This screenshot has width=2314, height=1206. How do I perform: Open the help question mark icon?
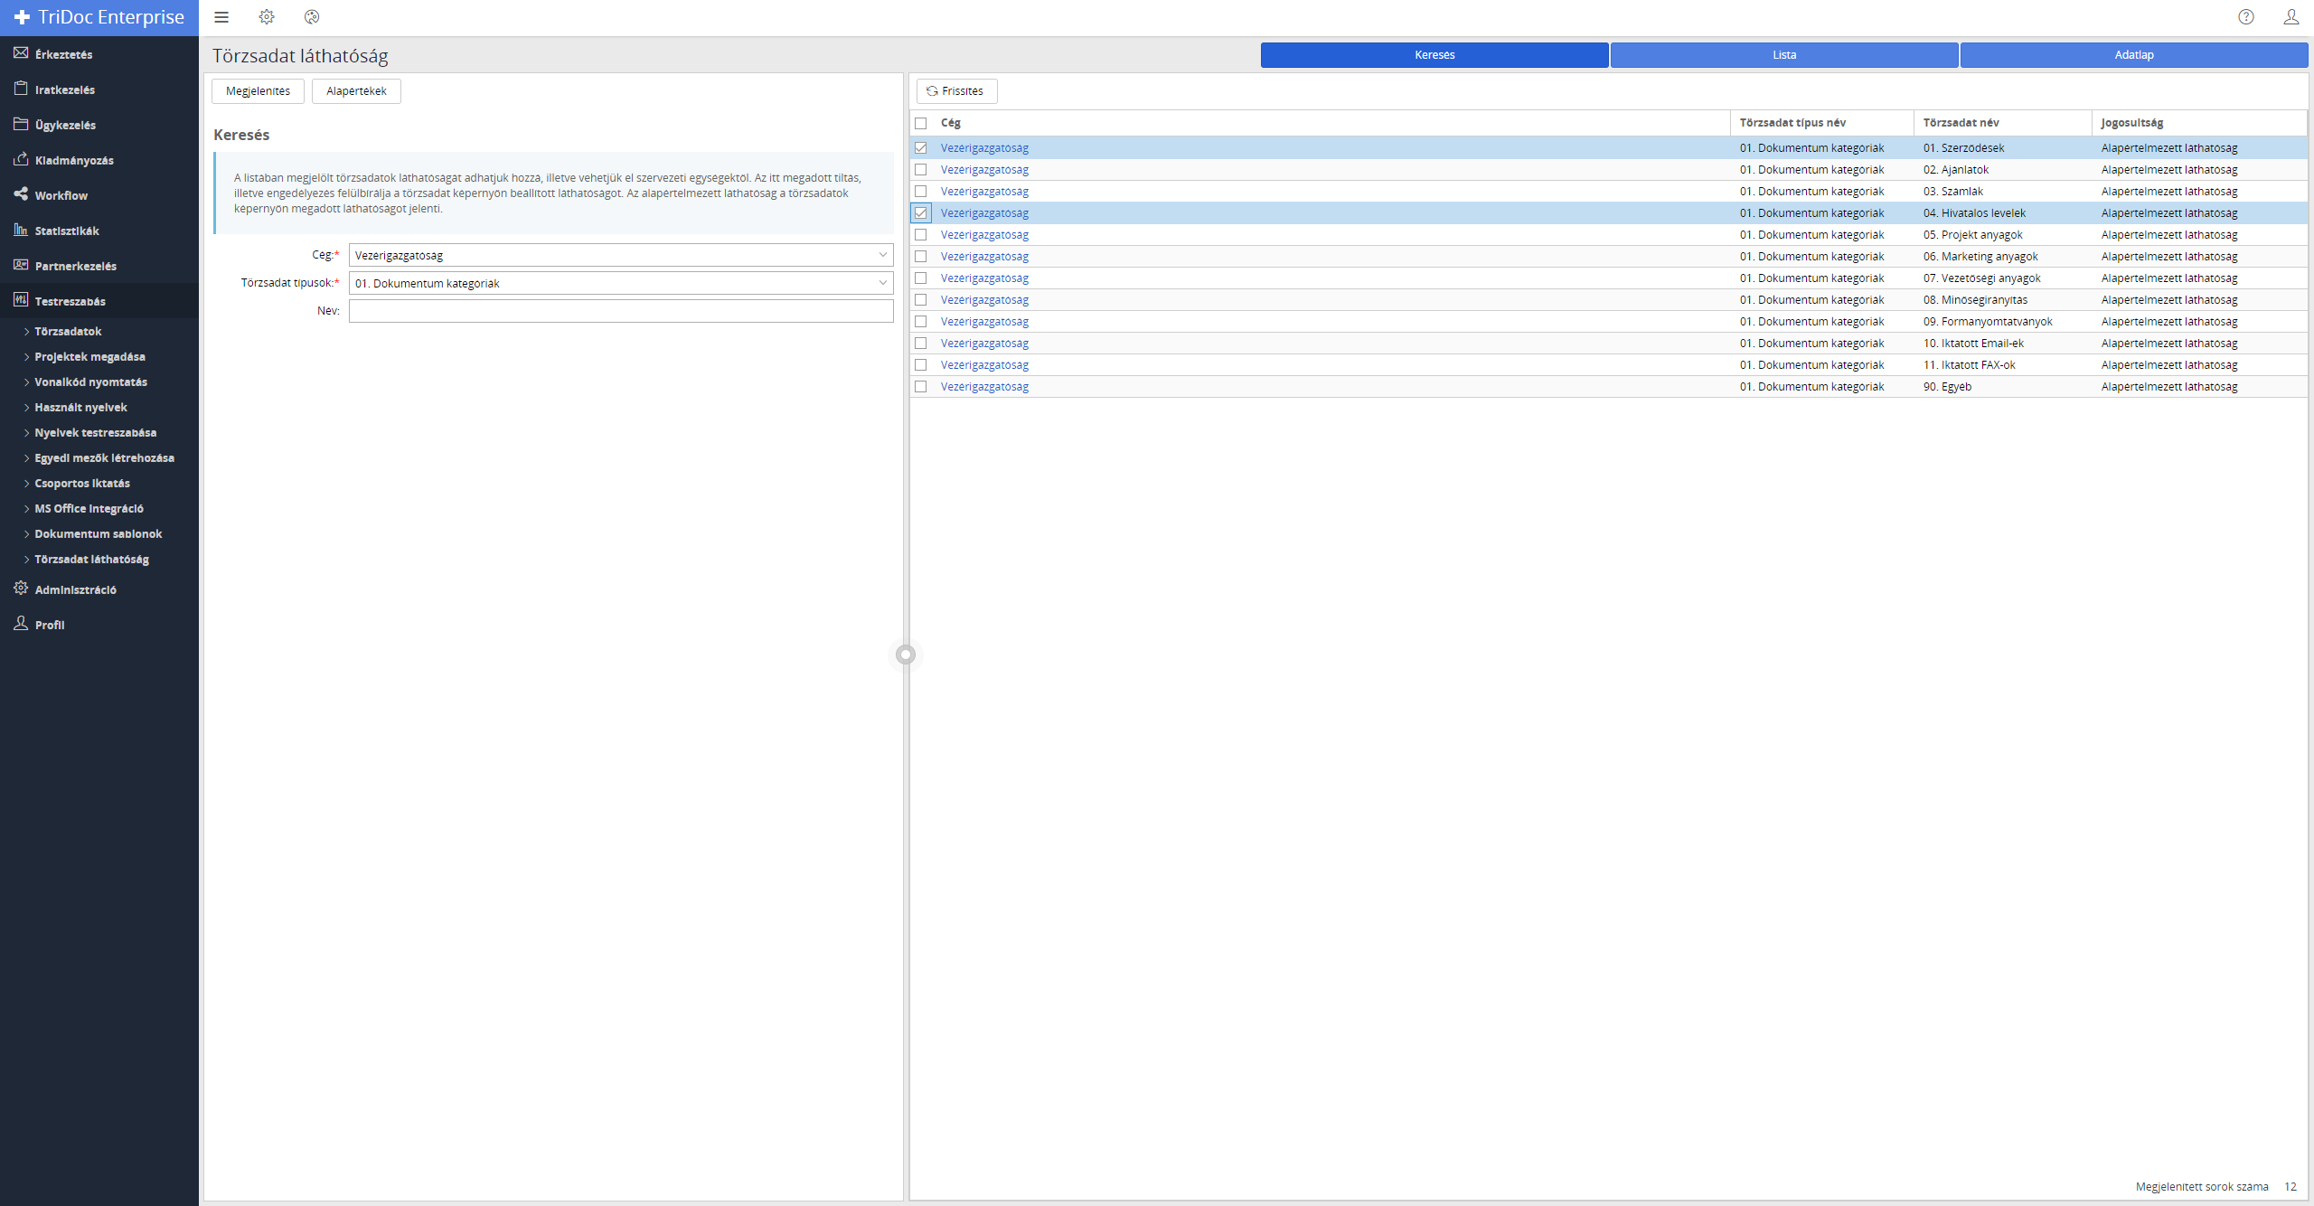[x=2246, y=17]
